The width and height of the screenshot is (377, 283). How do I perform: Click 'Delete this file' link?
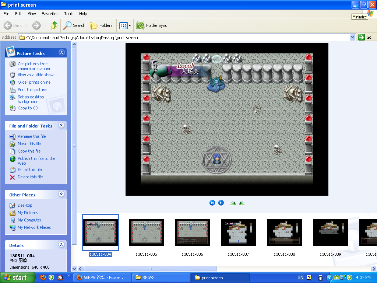[30, 177]
